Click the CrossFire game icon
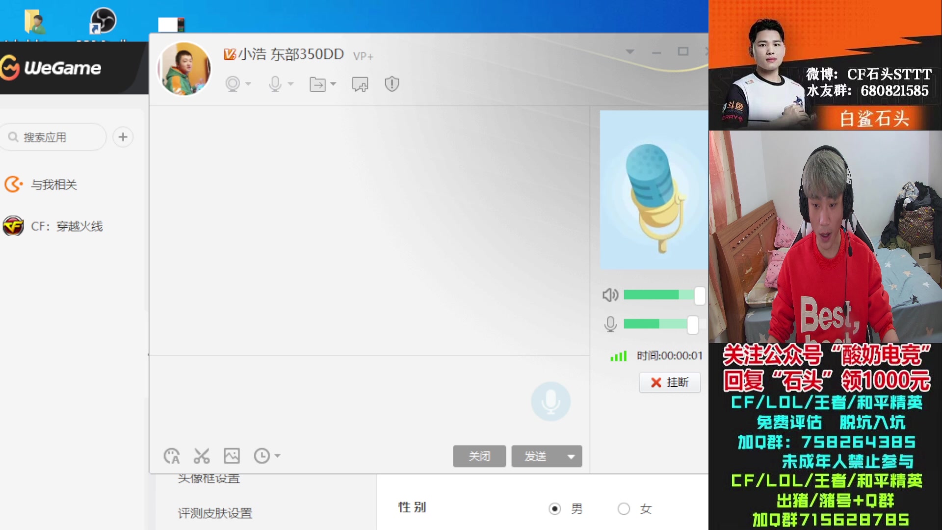 point(13,226)
